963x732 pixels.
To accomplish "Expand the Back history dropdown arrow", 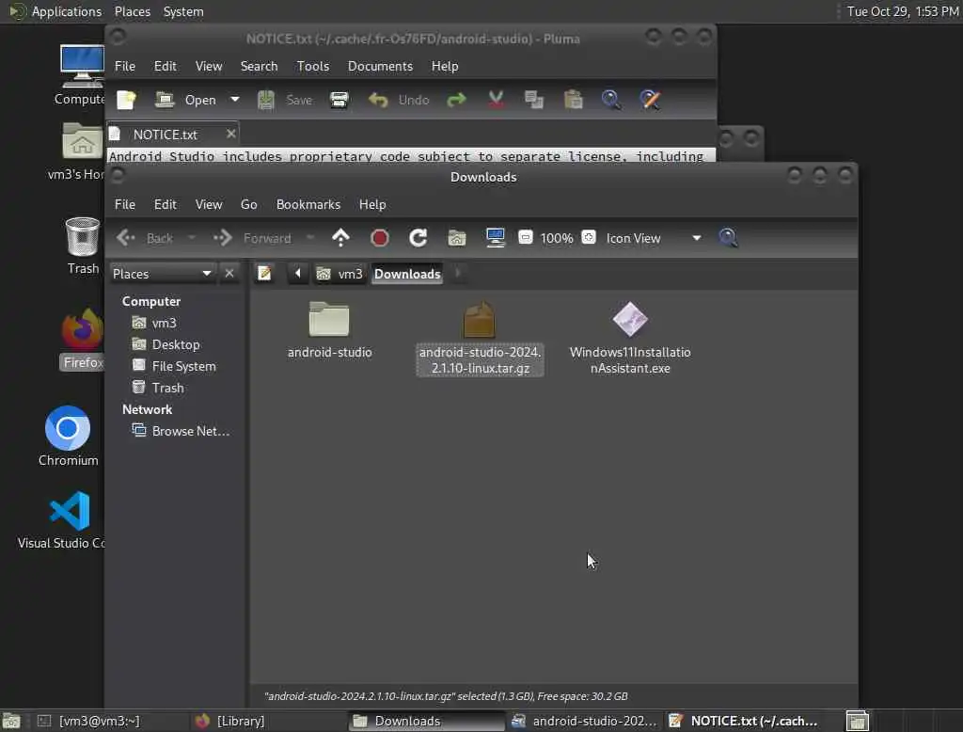I will click(x=192, y=238).
